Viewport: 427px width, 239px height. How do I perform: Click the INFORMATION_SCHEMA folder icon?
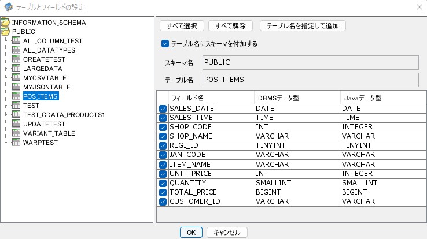(x=5, y=23)
